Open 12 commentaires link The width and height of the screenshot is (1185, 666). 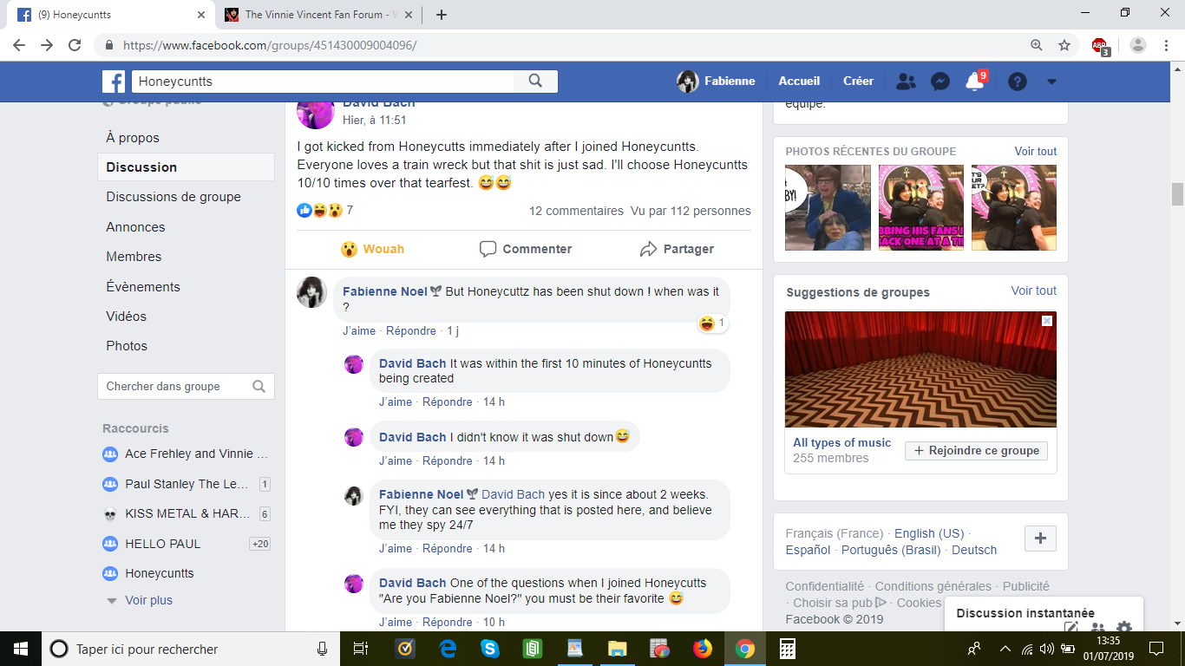point(576,211)
